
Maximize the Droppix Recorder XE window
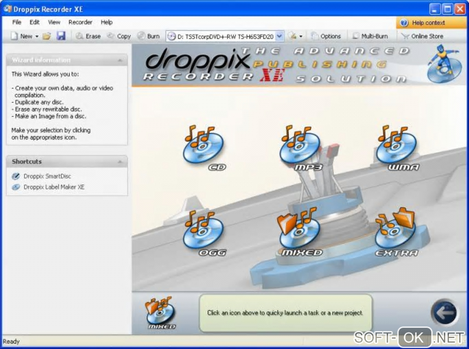click(447, 9)
